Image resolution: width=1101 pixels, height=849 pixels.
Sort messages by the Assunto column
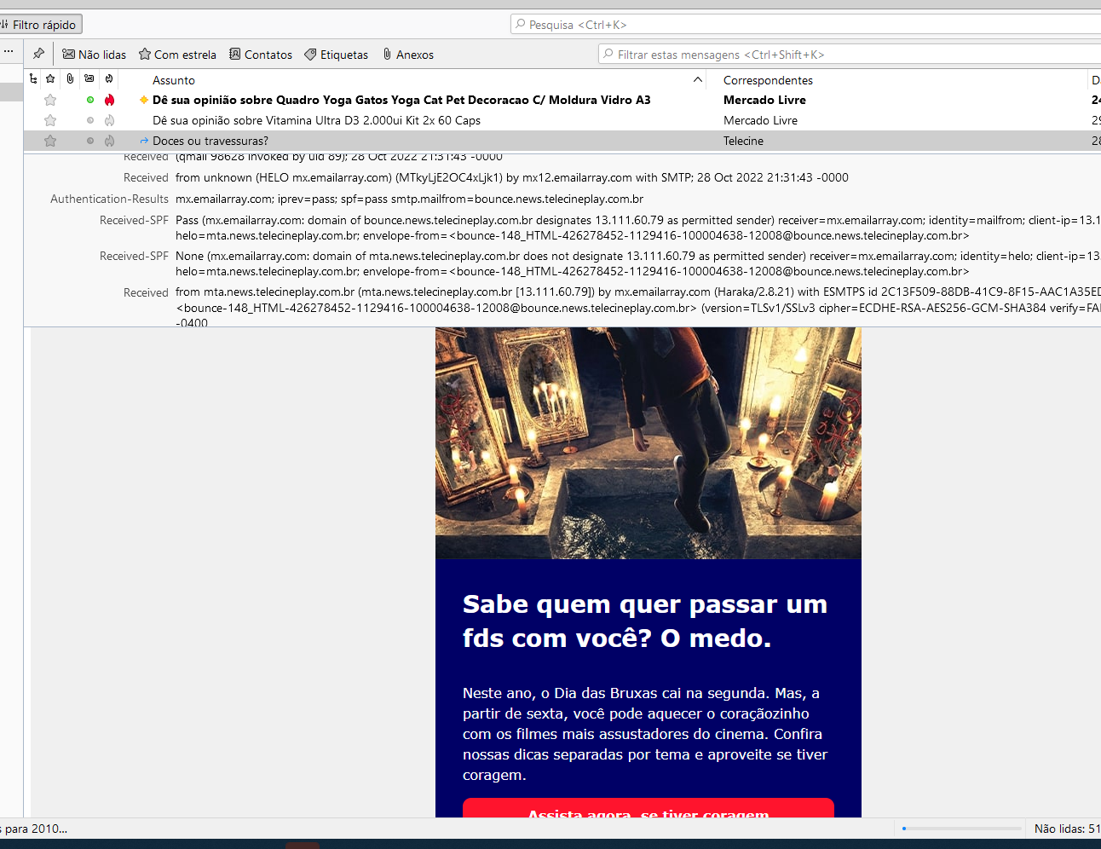[174, 80]
